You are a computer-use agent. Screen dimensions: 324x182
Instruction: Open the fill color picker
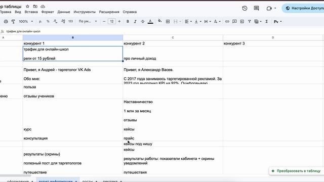tap(160, 21)
